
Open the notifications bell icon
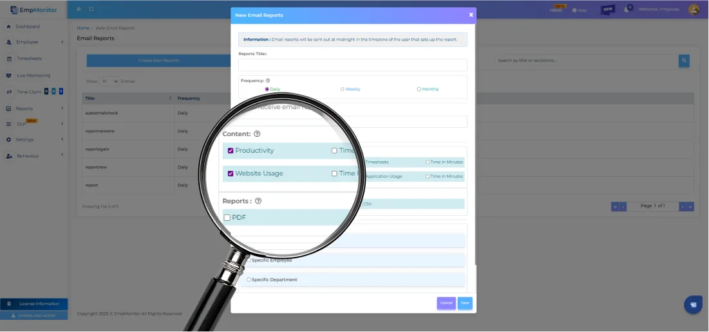click(627, 10)
